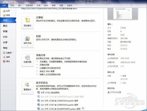Image resolution: width=147 pixels, height=111 pixels.
Task: Open the 邮件 ribbon tab
Action: click(46, 6)
